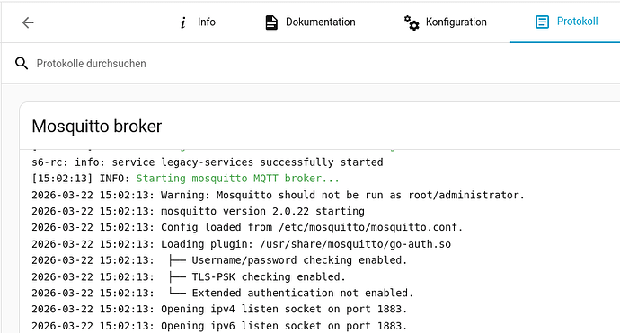Click the green Starting mosquitto MQTT broker text
The width and height of the screenshot is (620, 333).
coord(237,179)
